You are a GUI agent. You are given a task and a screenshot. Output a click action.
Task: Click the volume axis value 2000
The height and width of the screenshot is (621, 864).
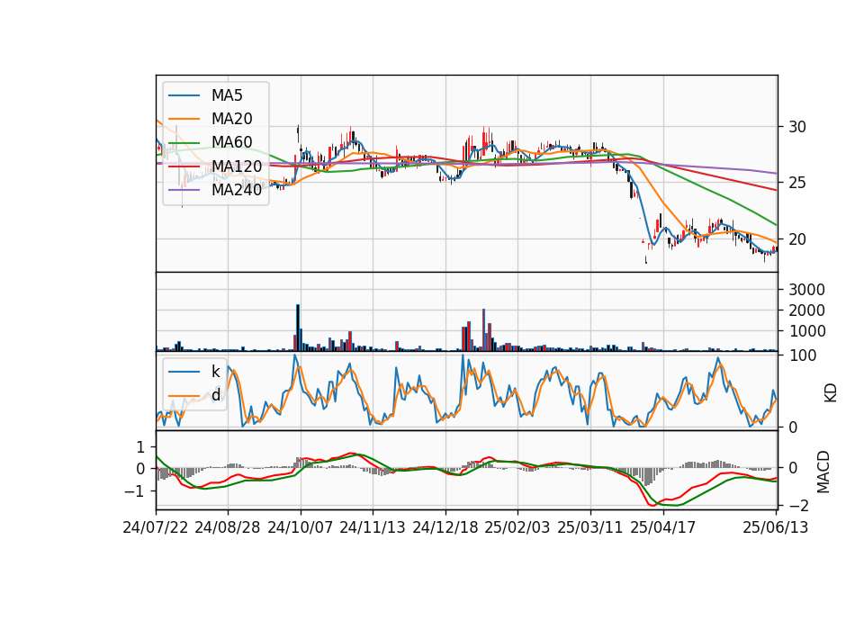807,310
